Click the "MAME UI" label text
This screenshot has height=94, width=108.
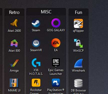(14, 90)
